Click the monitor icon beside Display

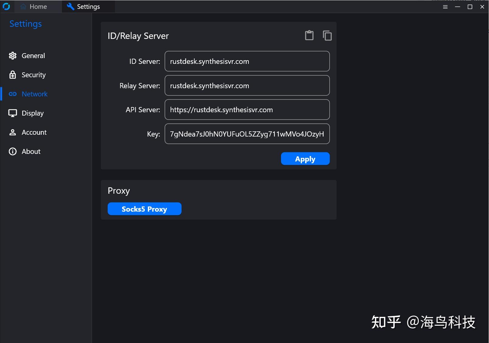coord(12,113)
